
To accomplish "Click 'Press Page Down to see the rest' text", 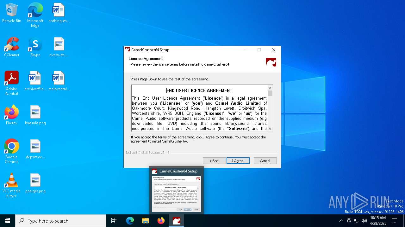I will tap(170, 79).
